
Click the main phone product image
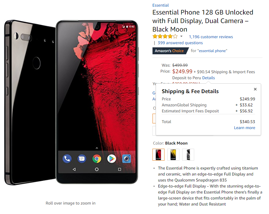click(71, 103)
